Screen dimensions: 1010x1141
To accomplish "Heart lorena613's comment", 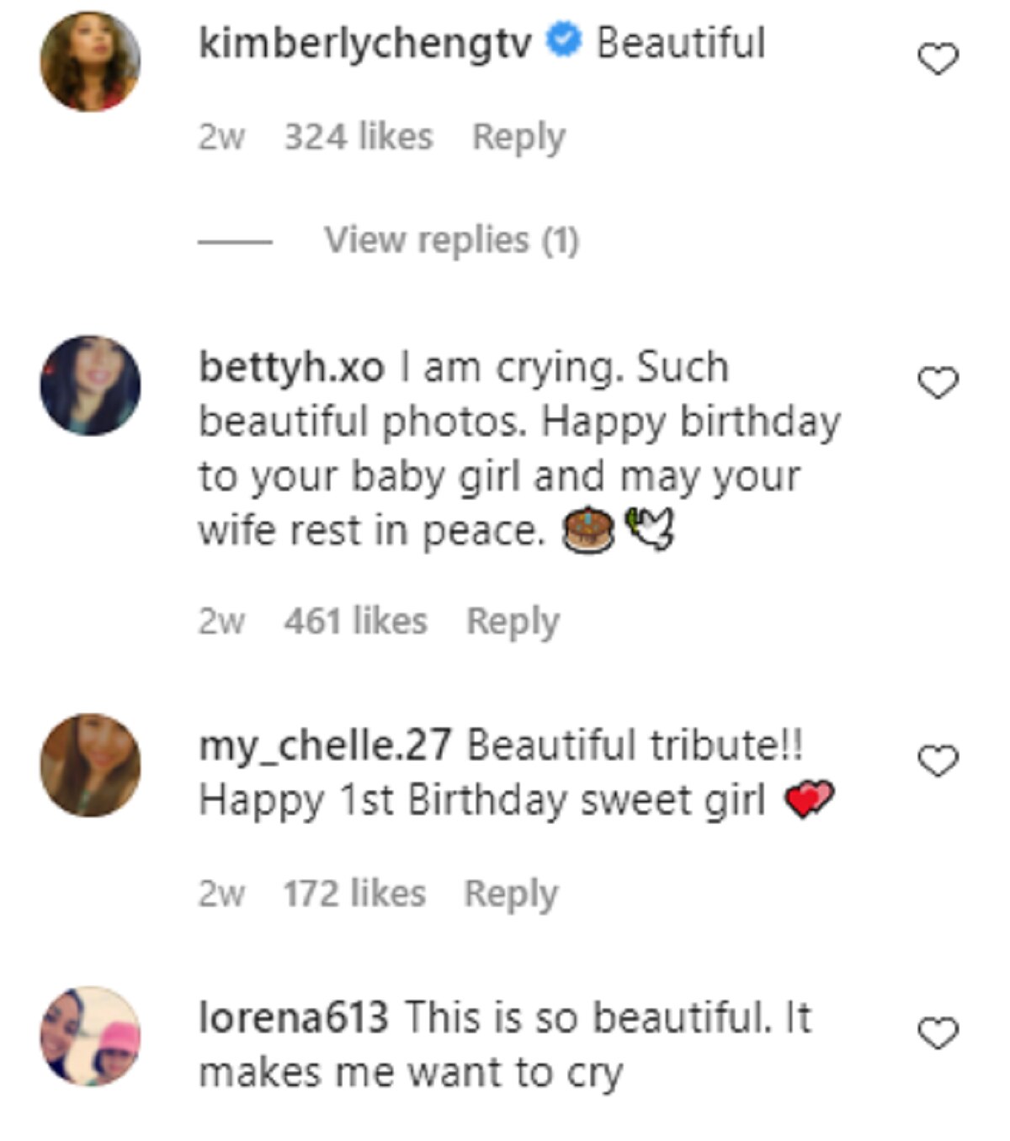I will click(x=937, y=1033).
